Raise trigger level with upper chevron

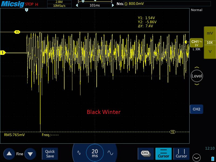[x=197, y=67]
